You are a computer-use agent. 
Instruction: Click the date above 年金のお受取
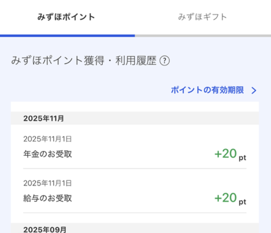[x=48, y=139]
